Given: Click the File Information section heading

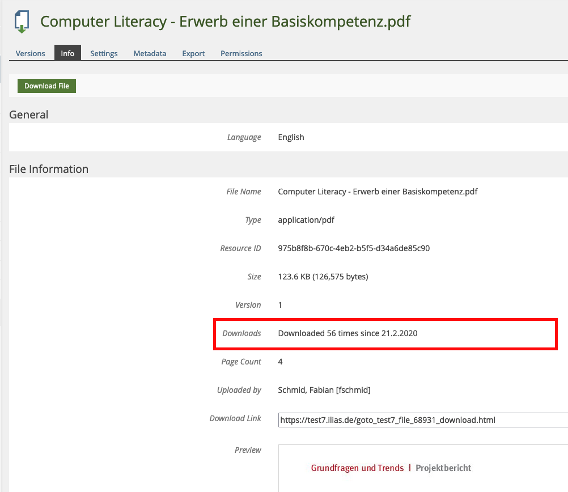Looking at the screenshot, I should pyautogui.click(x=49, y=169).
